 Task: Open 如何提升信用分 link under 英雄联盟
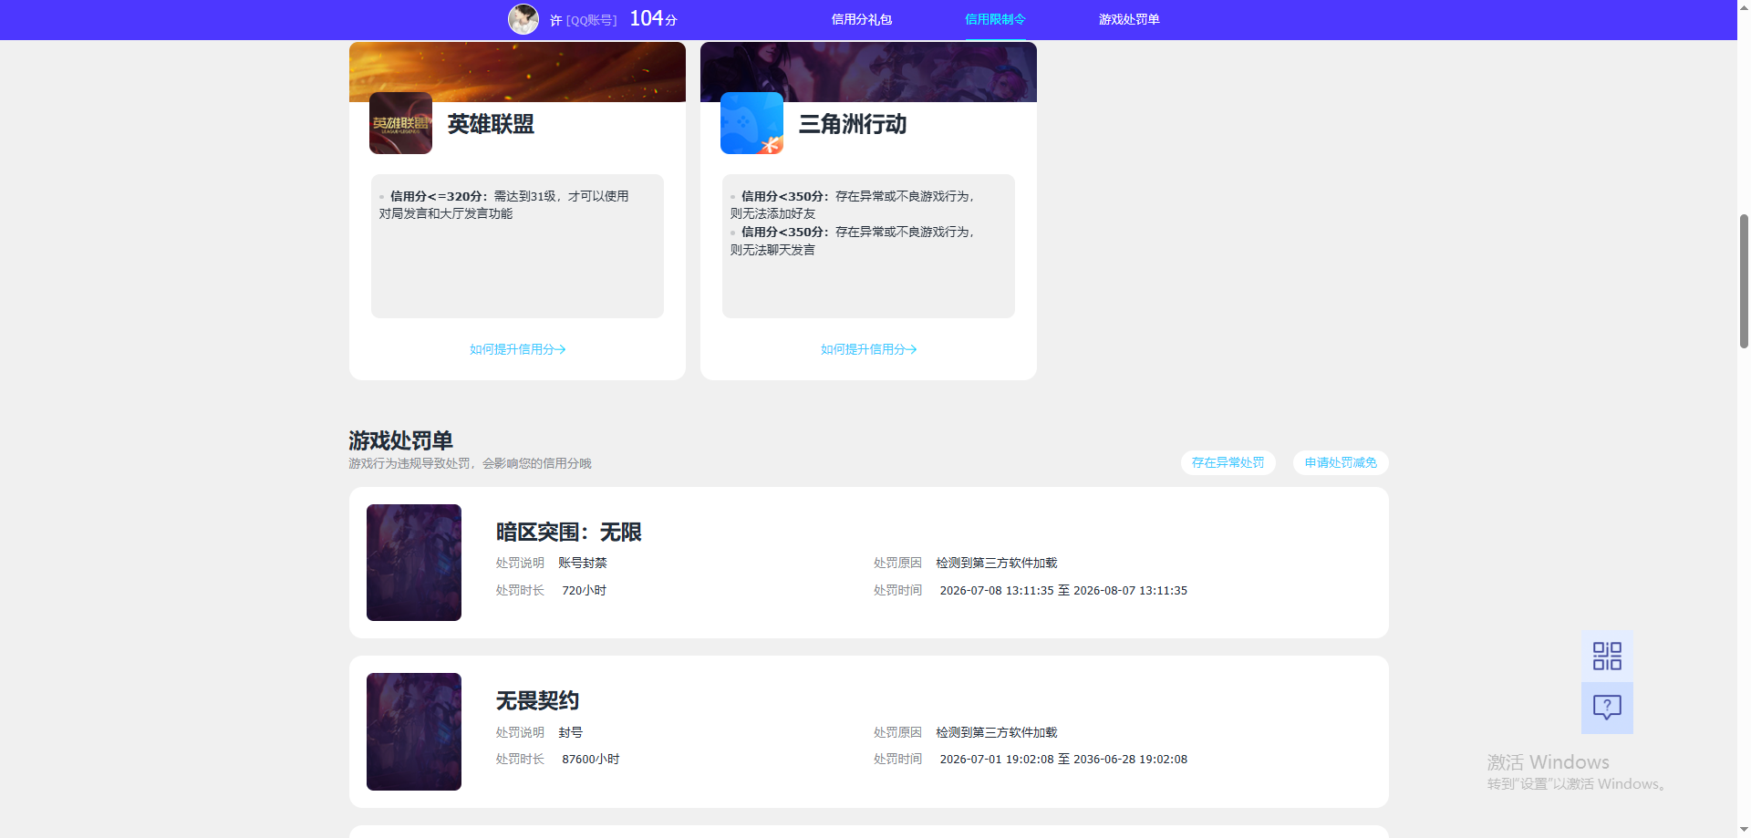click(x=517, y=349)
